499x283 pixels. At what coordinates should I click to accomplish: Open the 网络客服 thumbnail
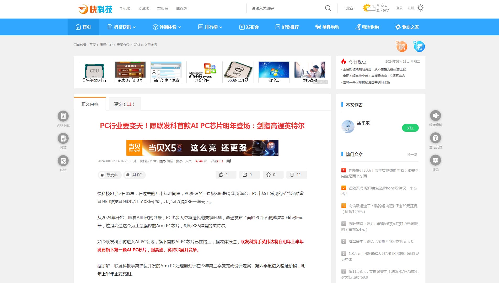click(310, 72)
